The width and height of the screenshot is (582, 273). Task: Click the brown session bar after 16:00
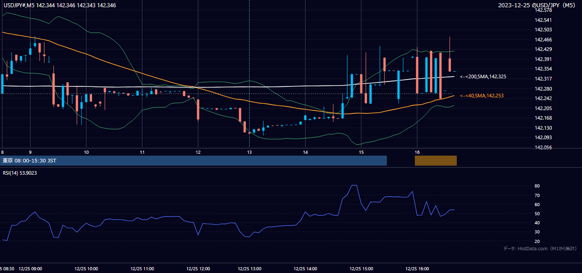pos(435,161)
